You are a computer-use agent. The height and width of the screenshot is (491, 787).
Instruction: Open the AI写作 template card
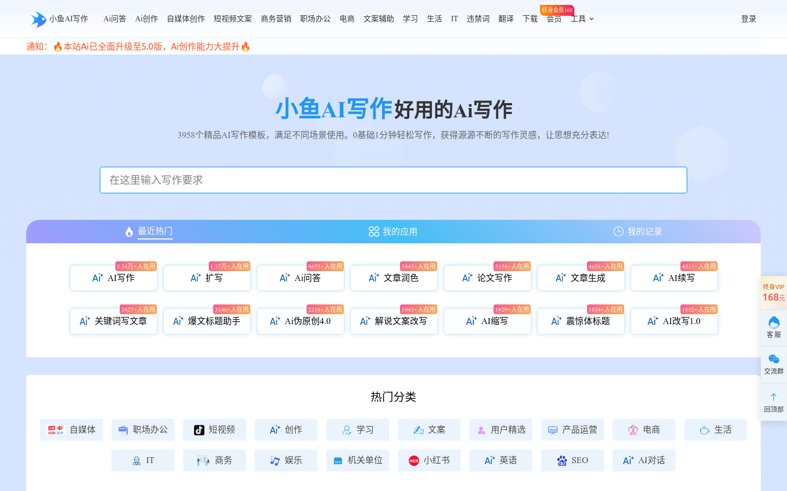[114, 278]
